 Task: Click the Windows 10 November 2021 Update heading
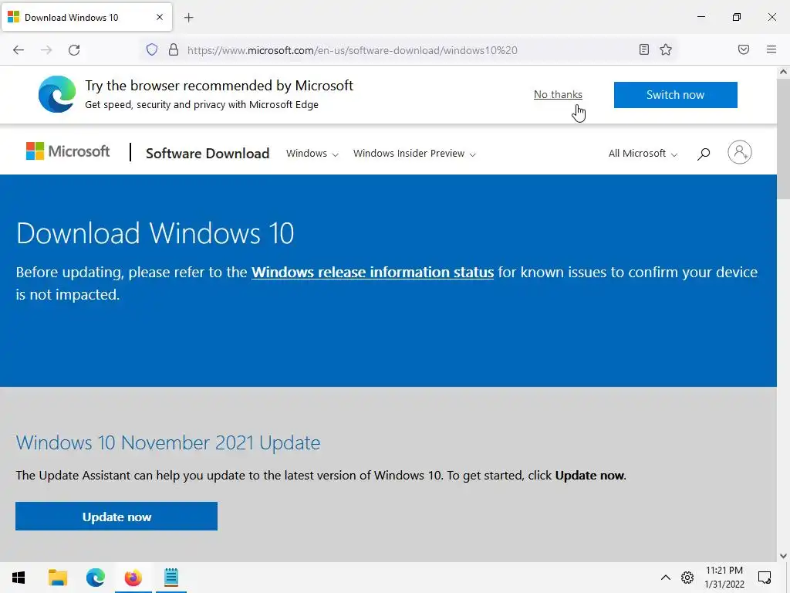167,442
